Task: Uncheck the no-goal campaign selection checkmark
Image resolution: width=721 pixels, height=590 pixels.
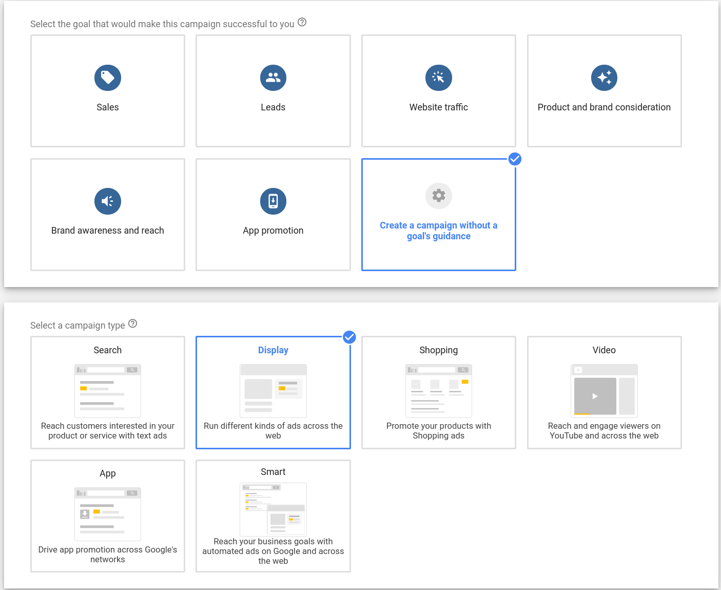Action: coord(515,159)
